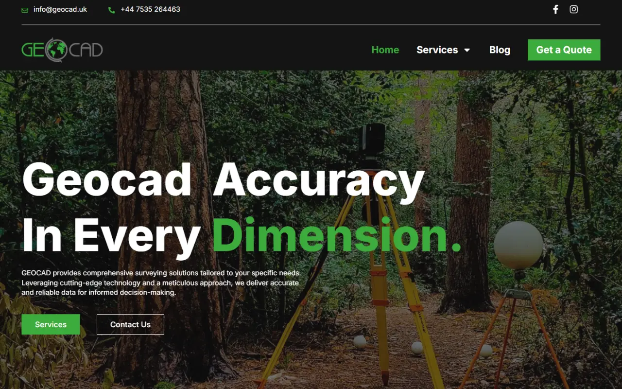Click the green phone icon

click(112, 10)
